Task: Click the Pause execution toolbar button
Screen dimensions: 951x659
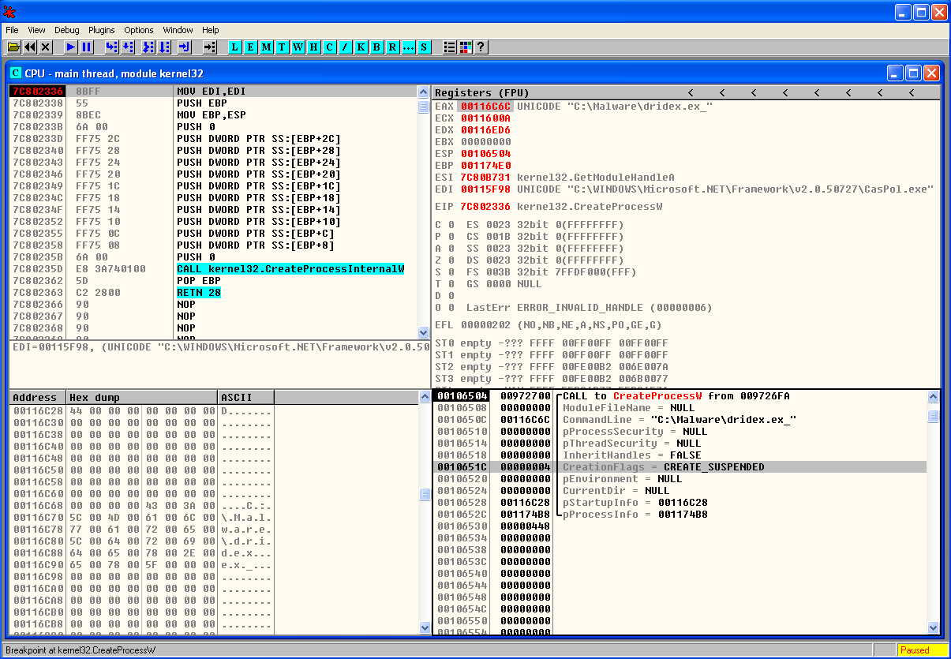Action: pyautogui.click(x=87, y=47)
